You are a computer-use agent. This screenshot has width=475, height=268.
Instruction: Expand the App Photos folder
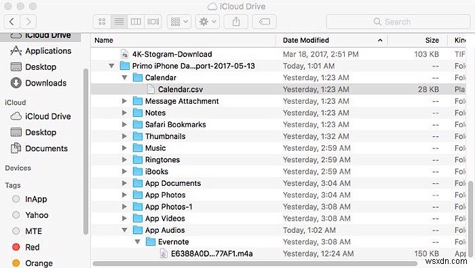(124, 195)
